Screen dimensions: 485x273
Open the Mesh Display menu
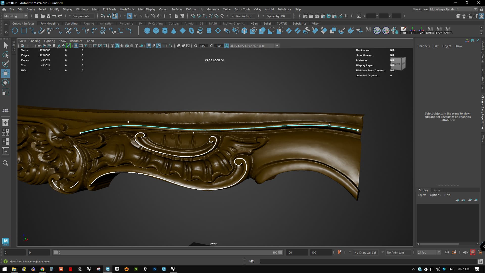147,9
